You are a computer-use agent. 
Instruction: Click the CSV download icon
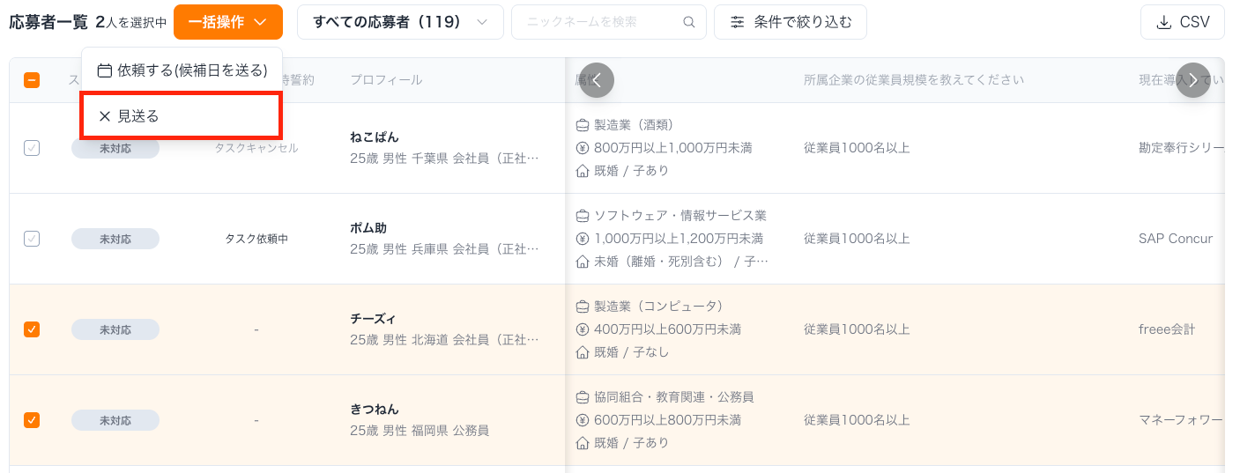click(1163, 22)
